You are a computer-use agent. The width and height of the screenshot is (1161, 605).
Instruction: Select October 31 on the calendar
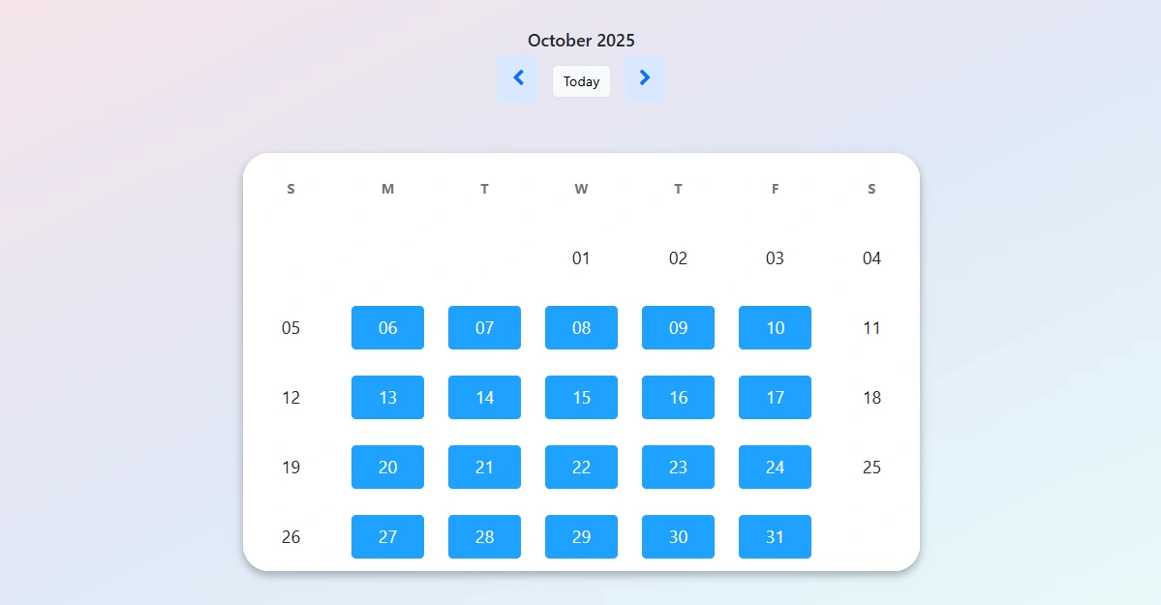pyautogui.click(x=775, y=536)
